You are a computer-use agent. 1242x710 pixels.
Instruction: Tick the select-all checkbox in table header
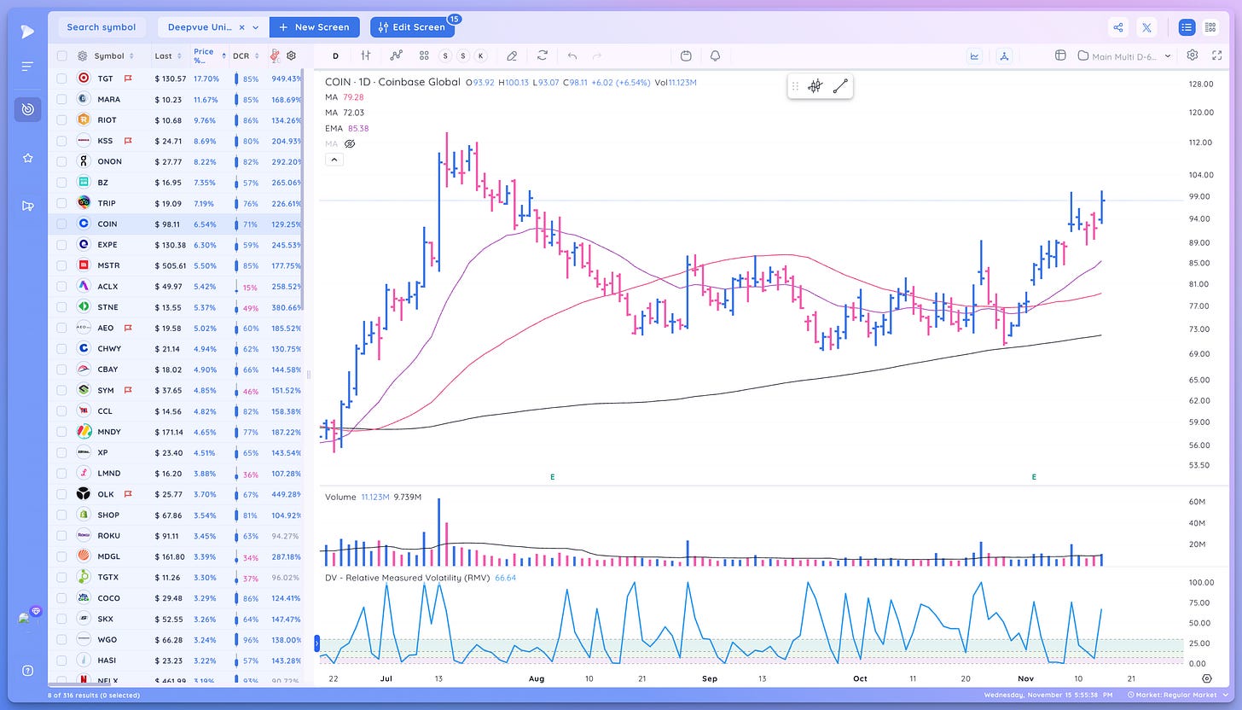61,55
